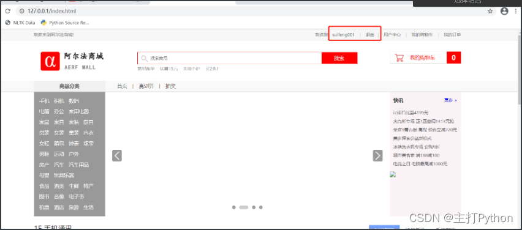
Task: Open 用户中心 in the top bar
Action: point(392,35)
